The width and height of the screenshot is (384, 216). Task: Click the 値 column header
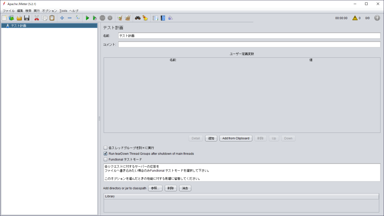(311, 60)
